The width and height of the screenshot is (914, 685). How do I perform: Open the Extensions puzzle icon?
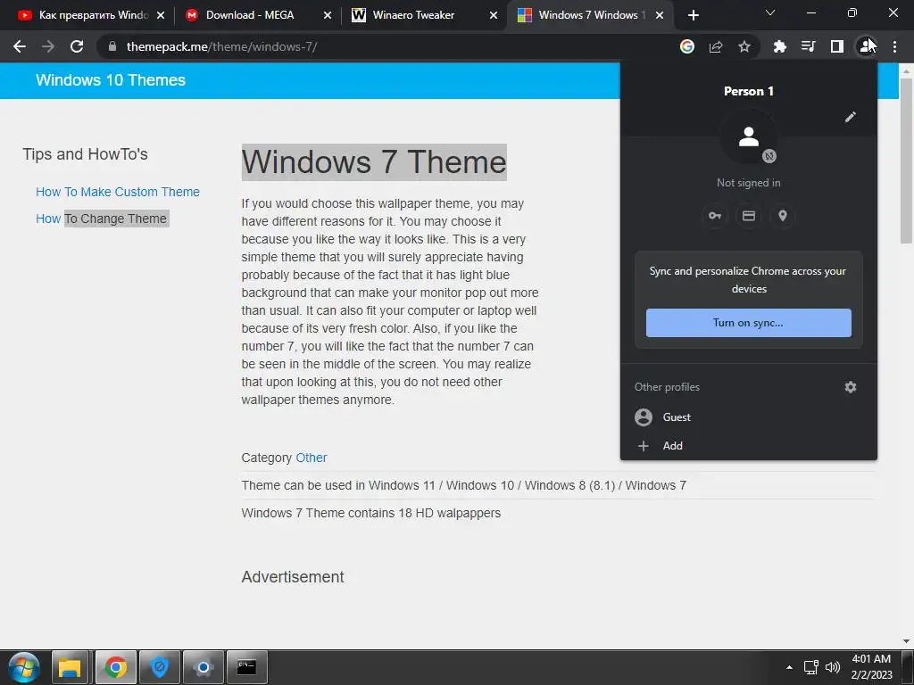coord(779,46)
